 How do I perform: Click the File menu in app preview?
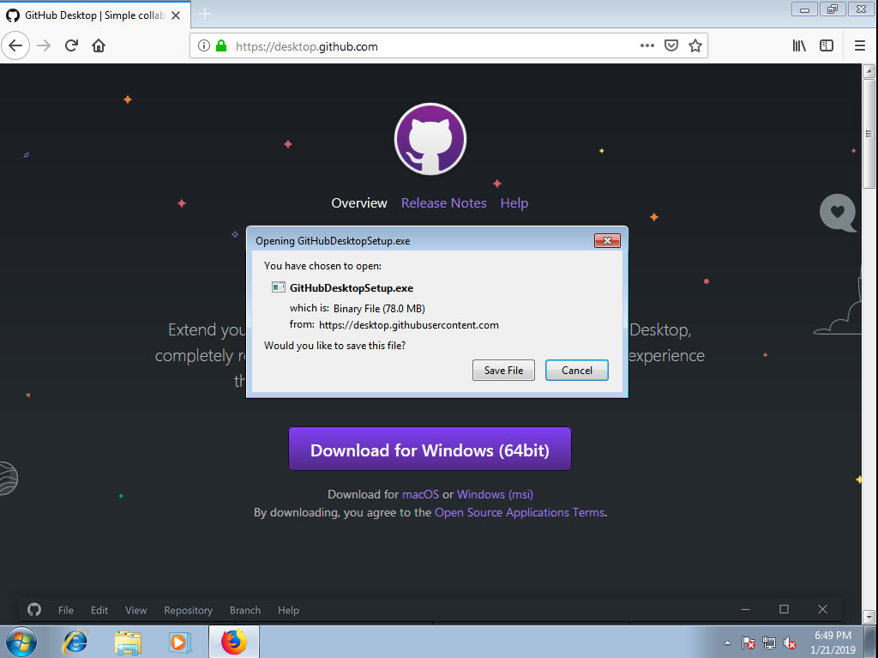pyautogui.click(x=65, y=610)
